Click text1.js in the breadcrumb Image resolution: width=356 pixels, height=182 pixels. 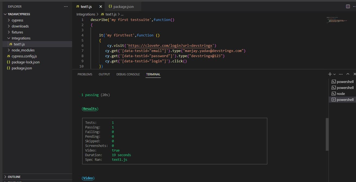pos(111,14)
